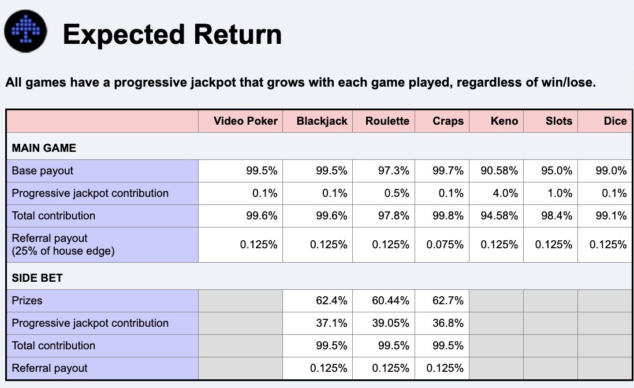Select Roulette jackpot contribution 39.05% cell
The width and height of the screenshot is (634, 388).
pyautogui.click(x=384, y=323)
